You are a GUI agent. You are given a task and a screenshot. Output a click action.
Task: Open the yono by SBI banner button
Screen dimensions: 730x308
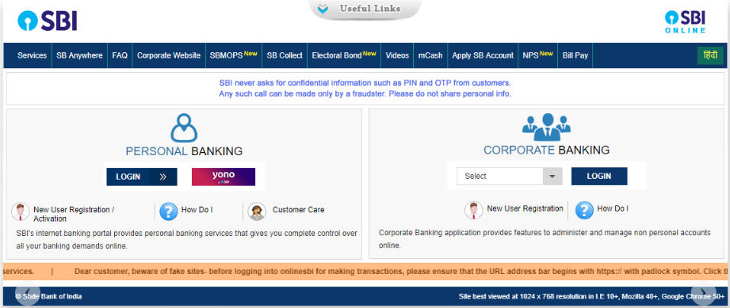pos(224,177)
